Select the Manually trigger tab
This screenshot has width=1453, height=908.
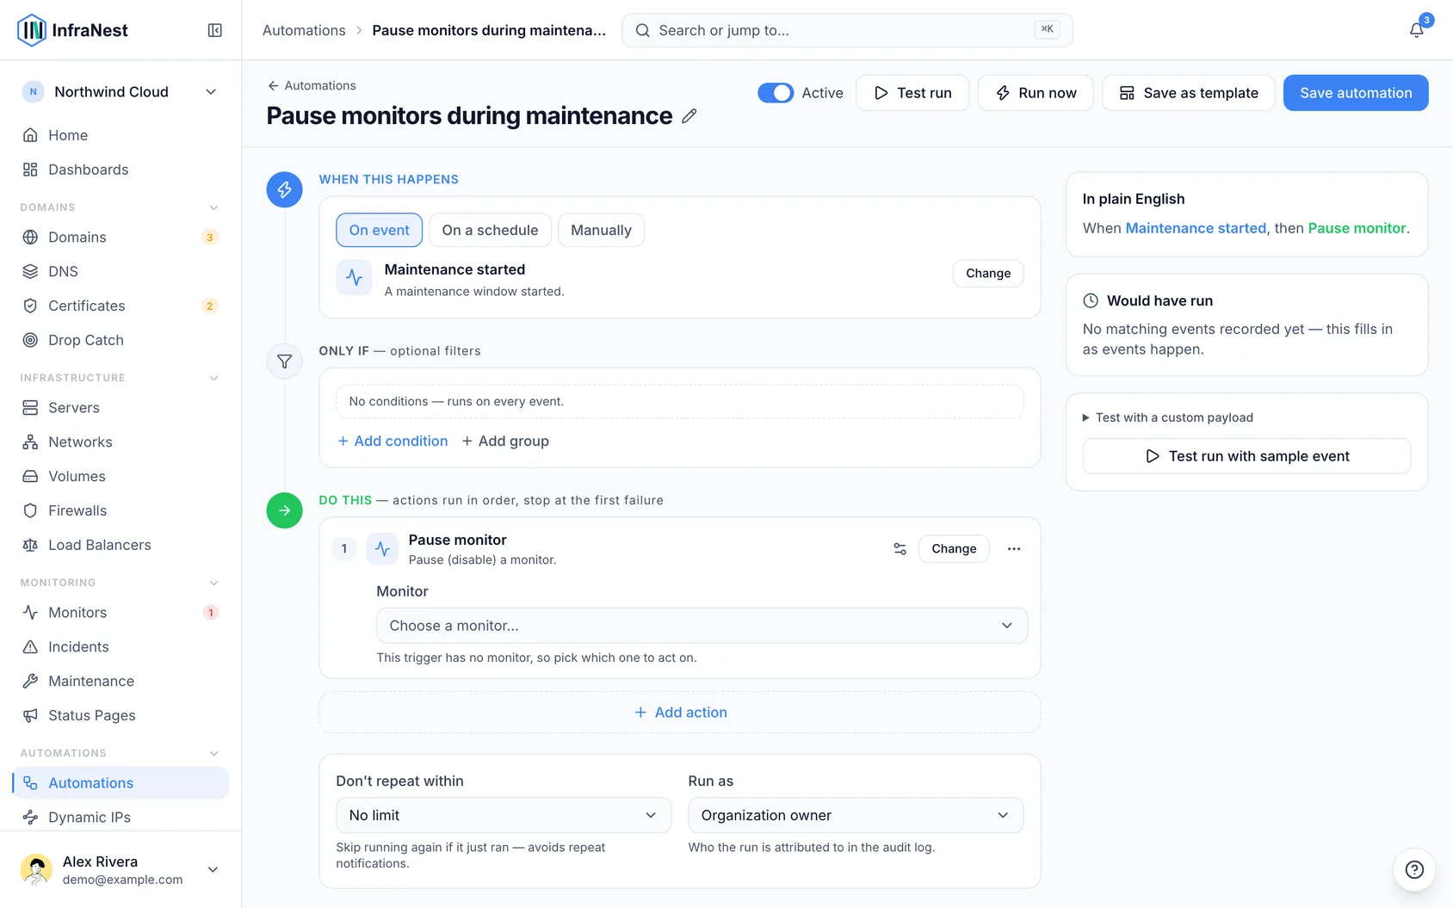click(x=601, y=230)
